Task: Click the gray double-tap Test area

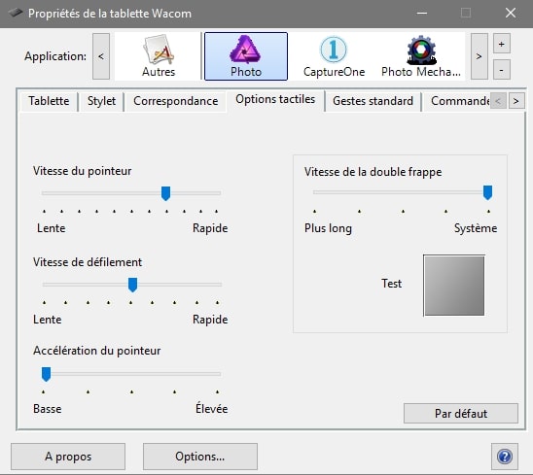Action: pos(454,286)
